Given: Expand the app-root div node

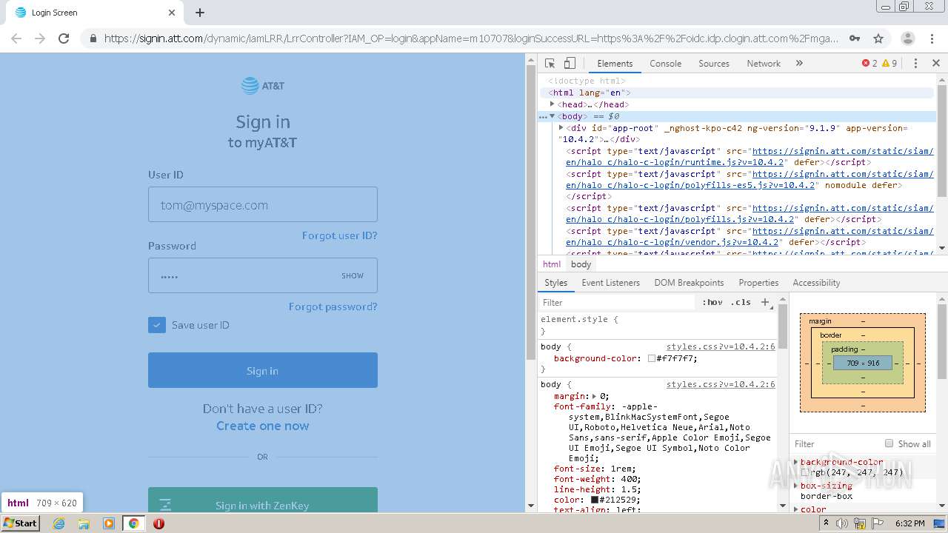Looking at the screenshot, I should (x=561, y=128).
